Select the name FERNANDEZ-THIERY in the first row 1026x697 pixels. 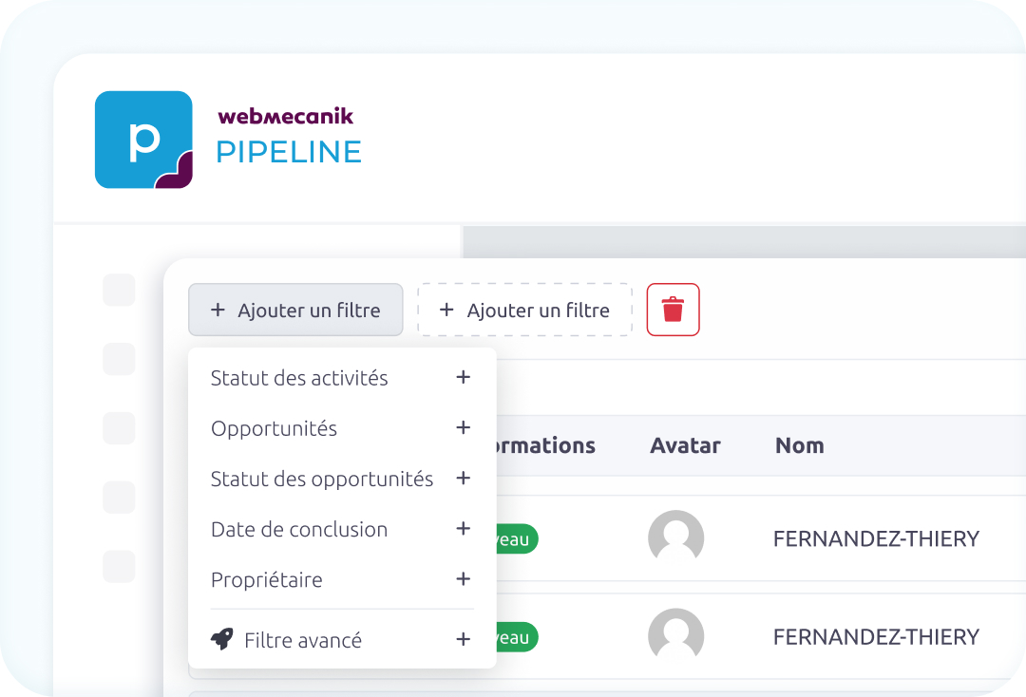click(x=876, y=537)
